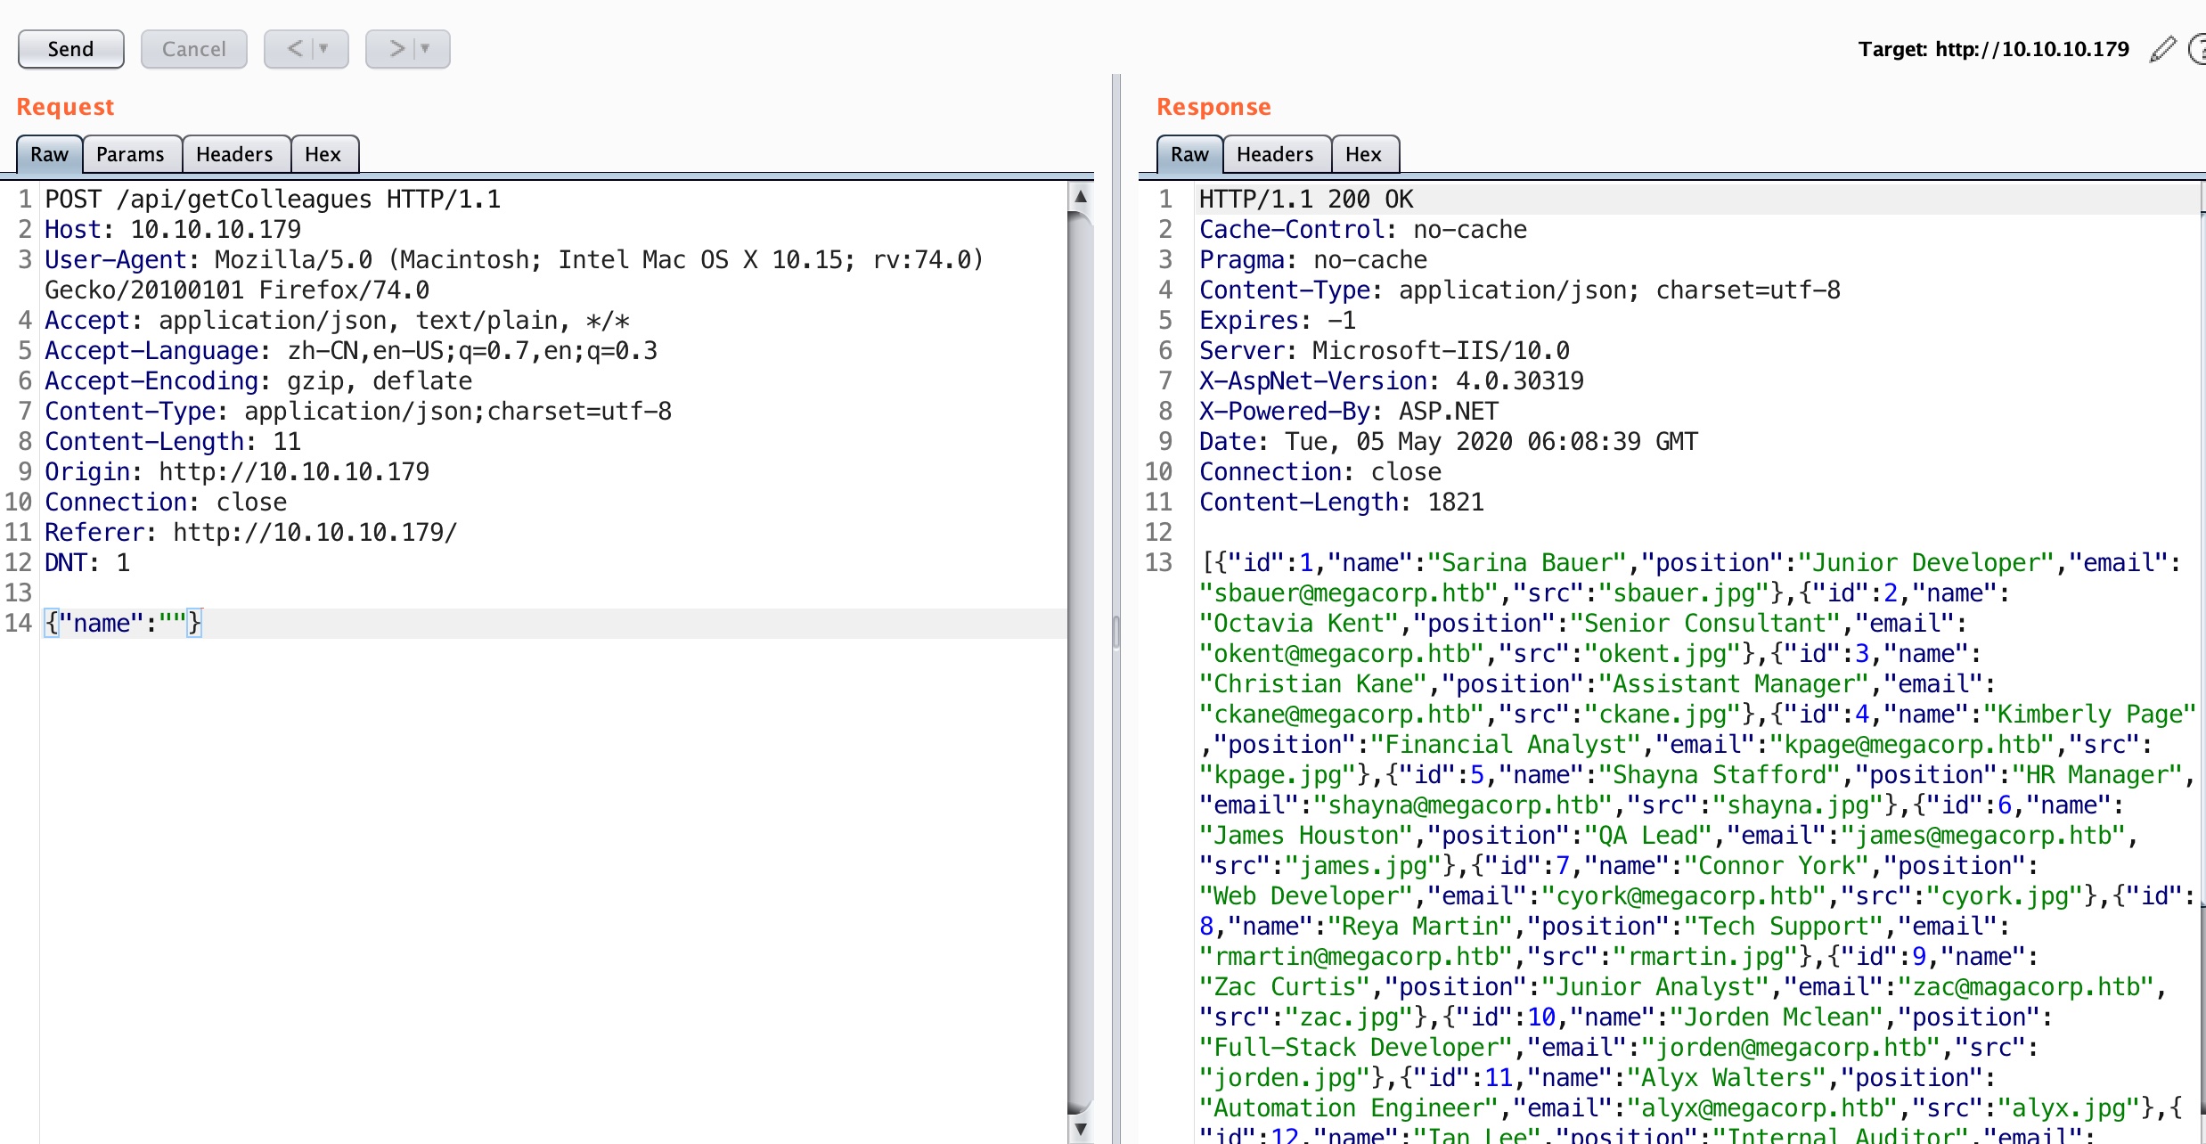This screenshot has height=1144, width=2206.
Task: Switch to request Params tab
Action: pos(130,154)
